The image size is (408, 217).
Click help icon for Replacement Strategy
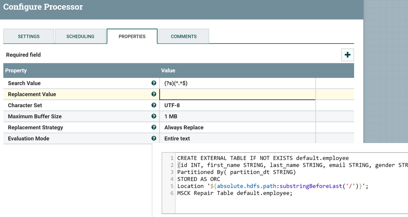(x=154, y=127)
